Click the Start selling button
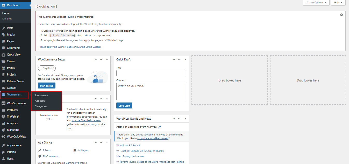 (x=47, y=86)
